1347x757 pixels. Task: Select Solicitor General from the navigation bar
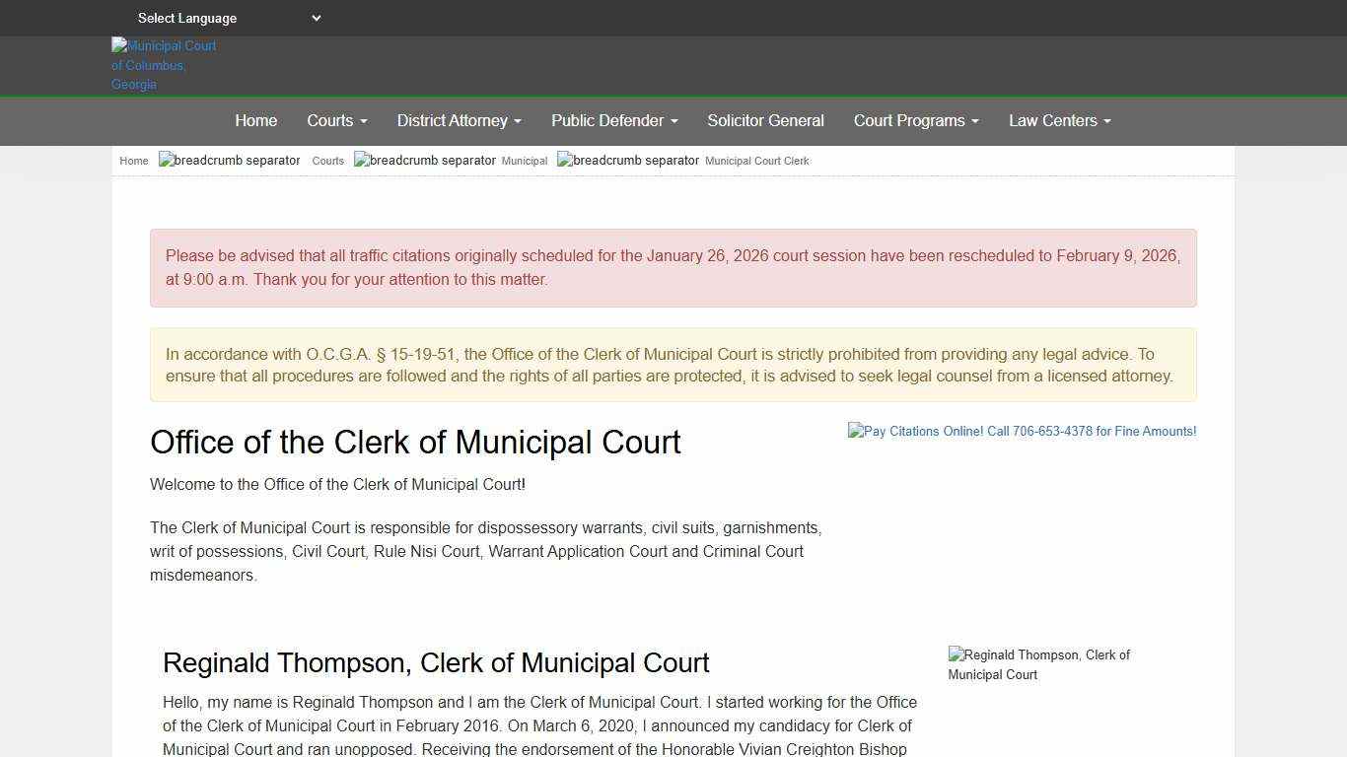(765, 120)
